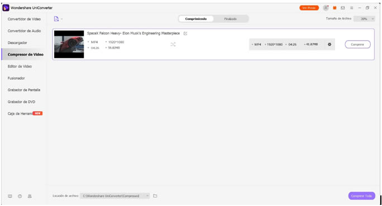Open Editor de Video section
This screenshot has width=382, height=206.
click(x=20, y=66)
